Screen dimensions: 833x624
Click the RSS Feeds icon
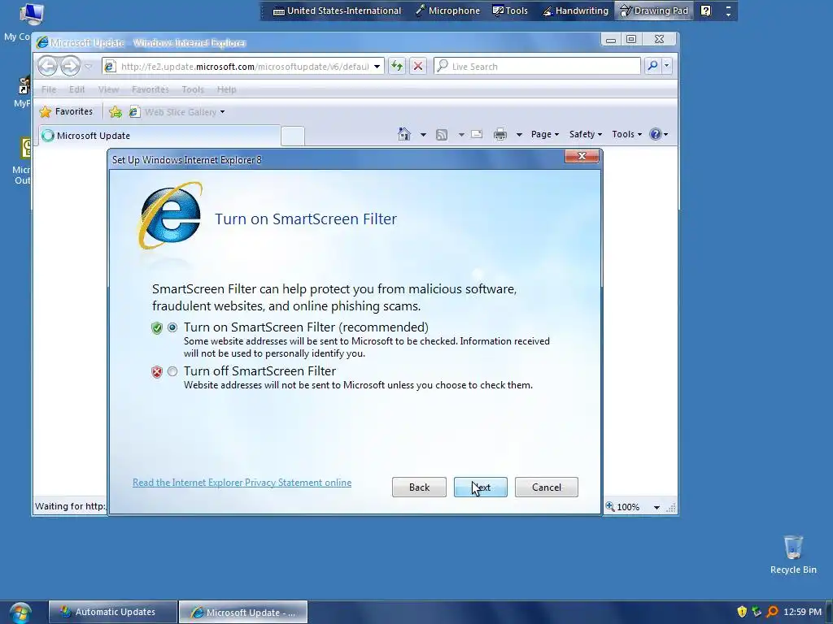(x=442, y=135)
